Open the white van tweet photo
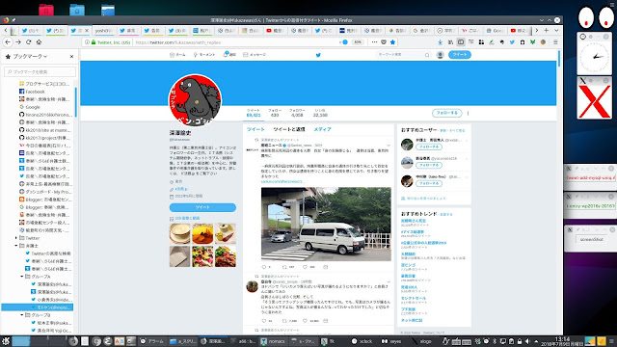This screenshot has width=617, height=347. pyautogui.click(x=326, y=224)
